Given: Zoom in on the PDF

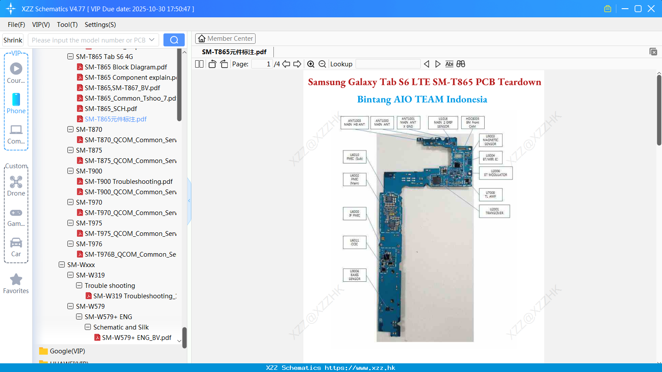Looking at the screenshot, I should tap(311, 64).
